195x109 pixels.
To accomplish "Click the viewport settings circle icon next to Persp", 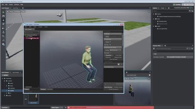I will [8, 12].
